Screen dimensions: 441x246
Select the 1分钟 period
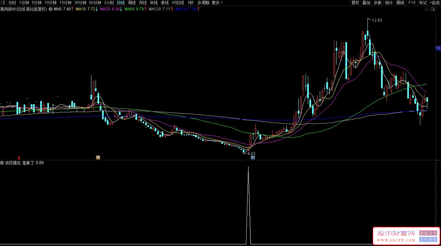tap(24, 3)
